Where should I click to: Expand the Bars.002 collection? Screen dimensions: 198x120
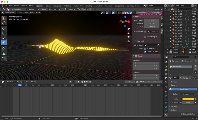168,50
